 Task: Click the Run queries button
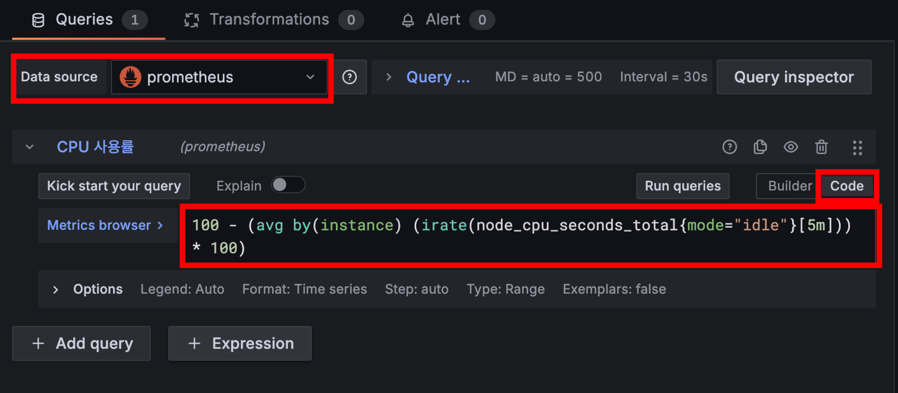(682, 186)
